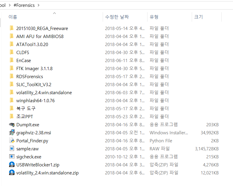Select the file name sample.raw
This screenshot has height=186, width=233.
(x=28, y=149)
